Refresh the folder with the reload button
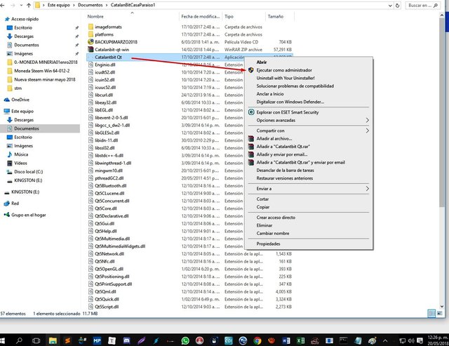This screenshot has width=449, height=346. [x=398, y=5]
